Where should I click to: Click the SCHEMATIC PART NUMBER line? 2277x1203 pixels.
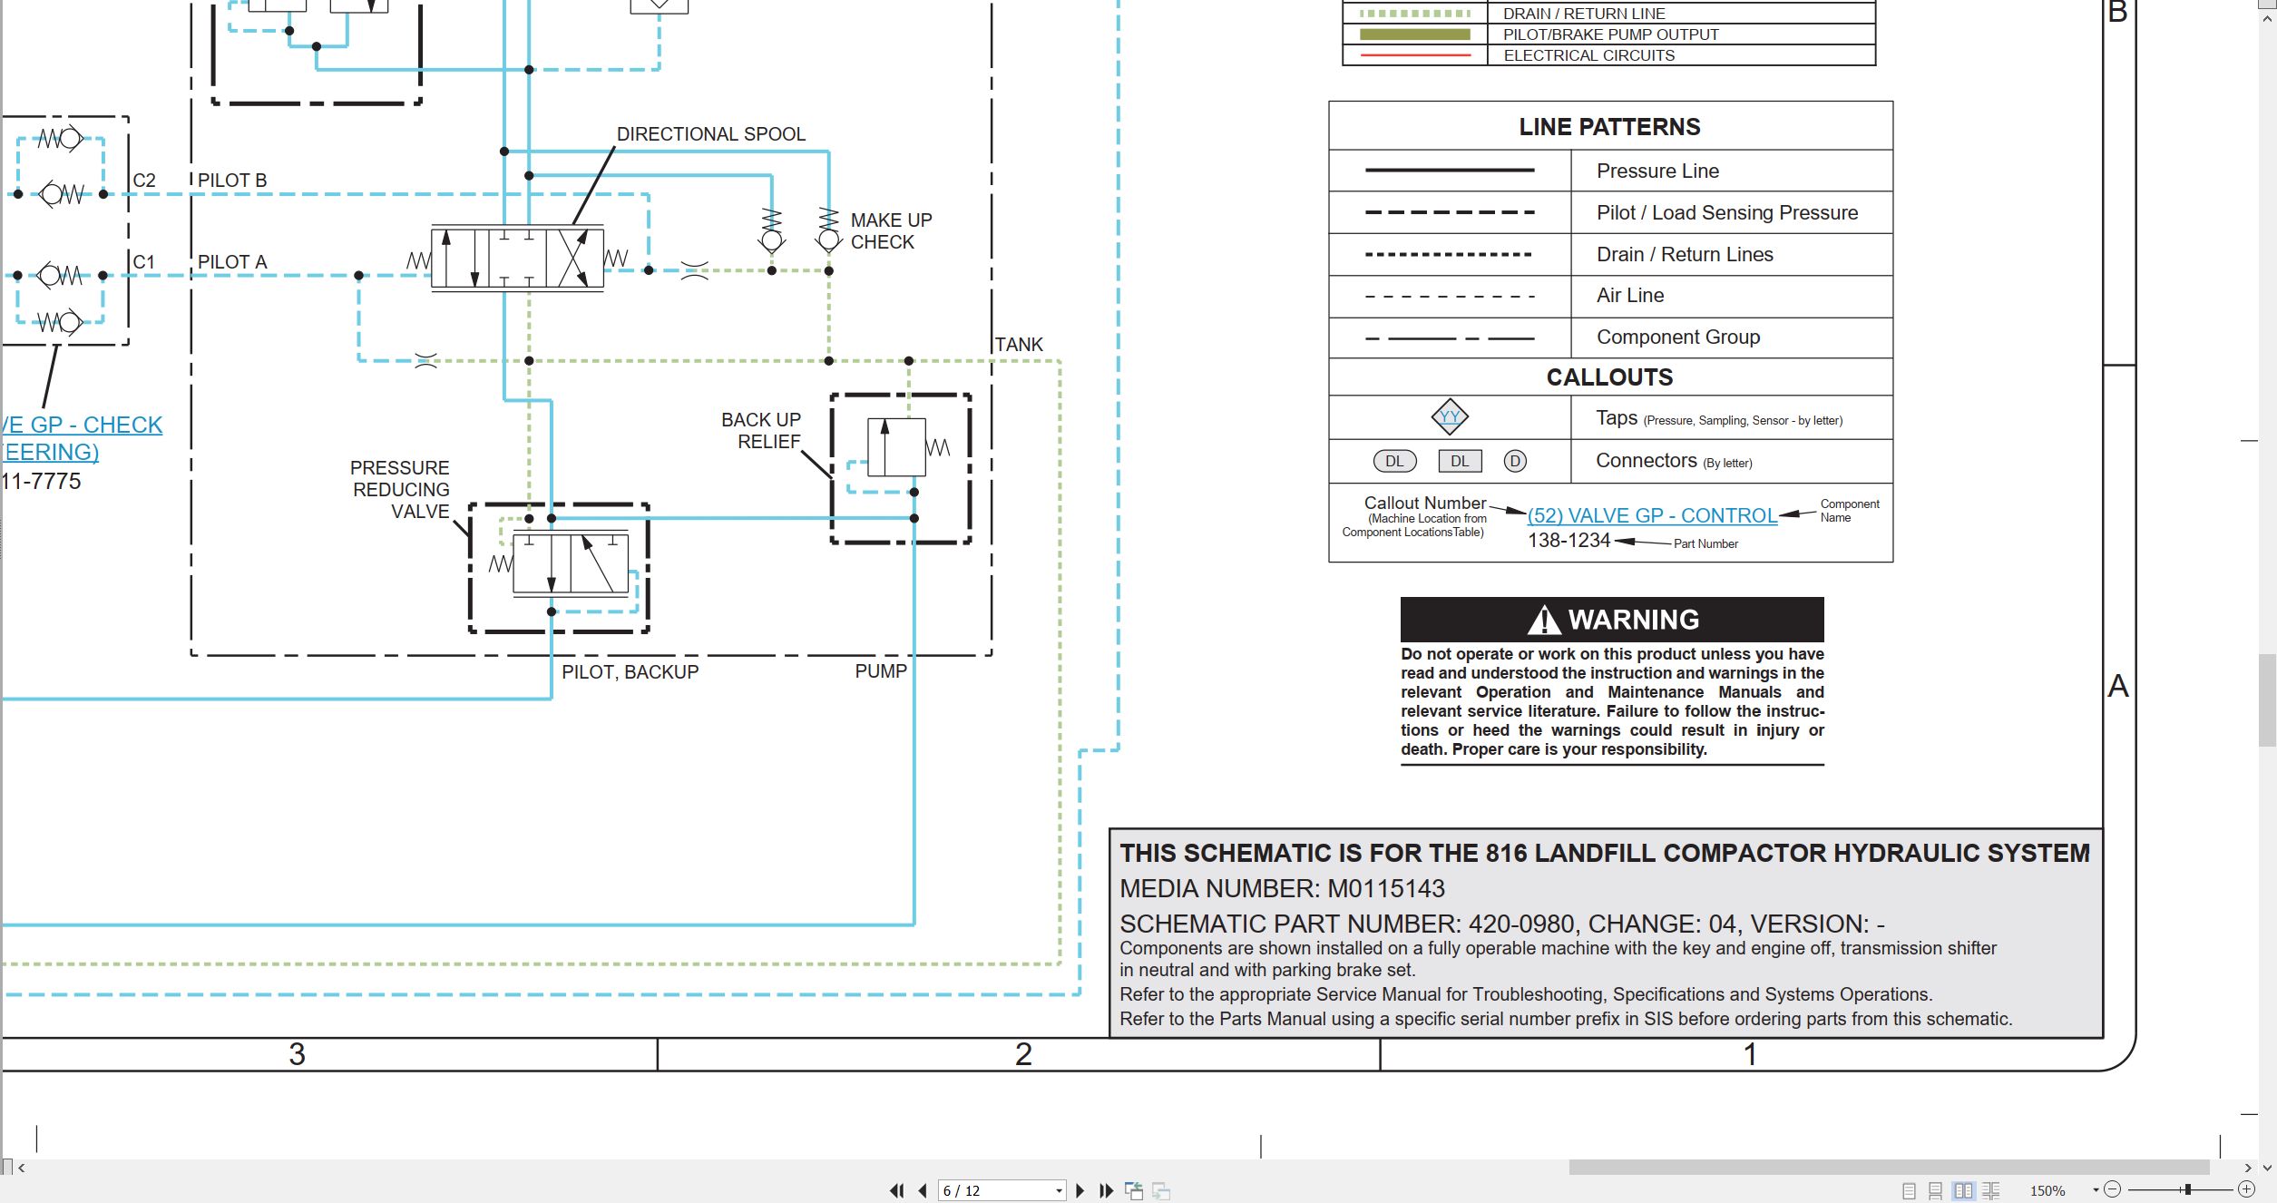click(1501, 924)
